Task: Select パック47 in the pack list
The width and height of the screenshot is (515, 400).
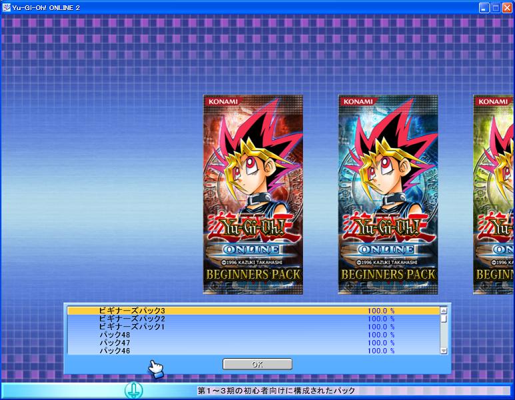Action: (253, 343)
